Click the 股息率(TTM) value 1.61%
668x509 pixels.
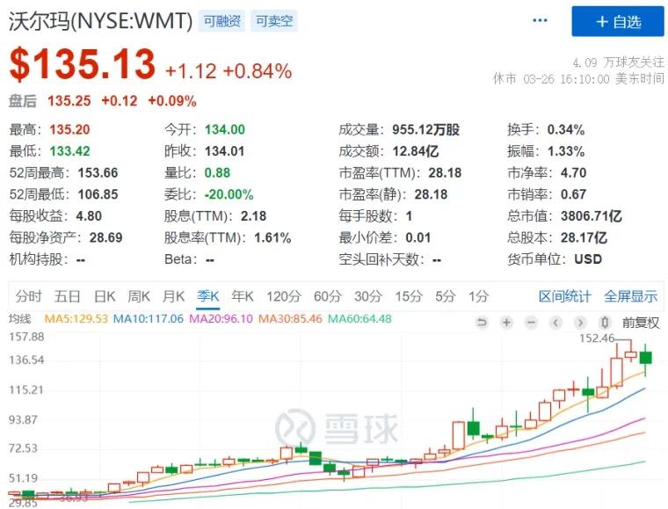(272, 237)
